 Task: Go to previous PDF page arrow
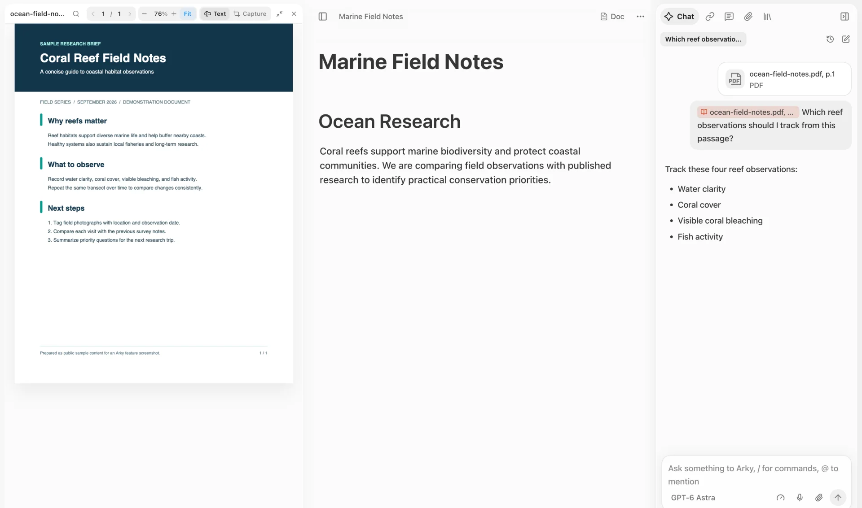[x=93, y=14]
